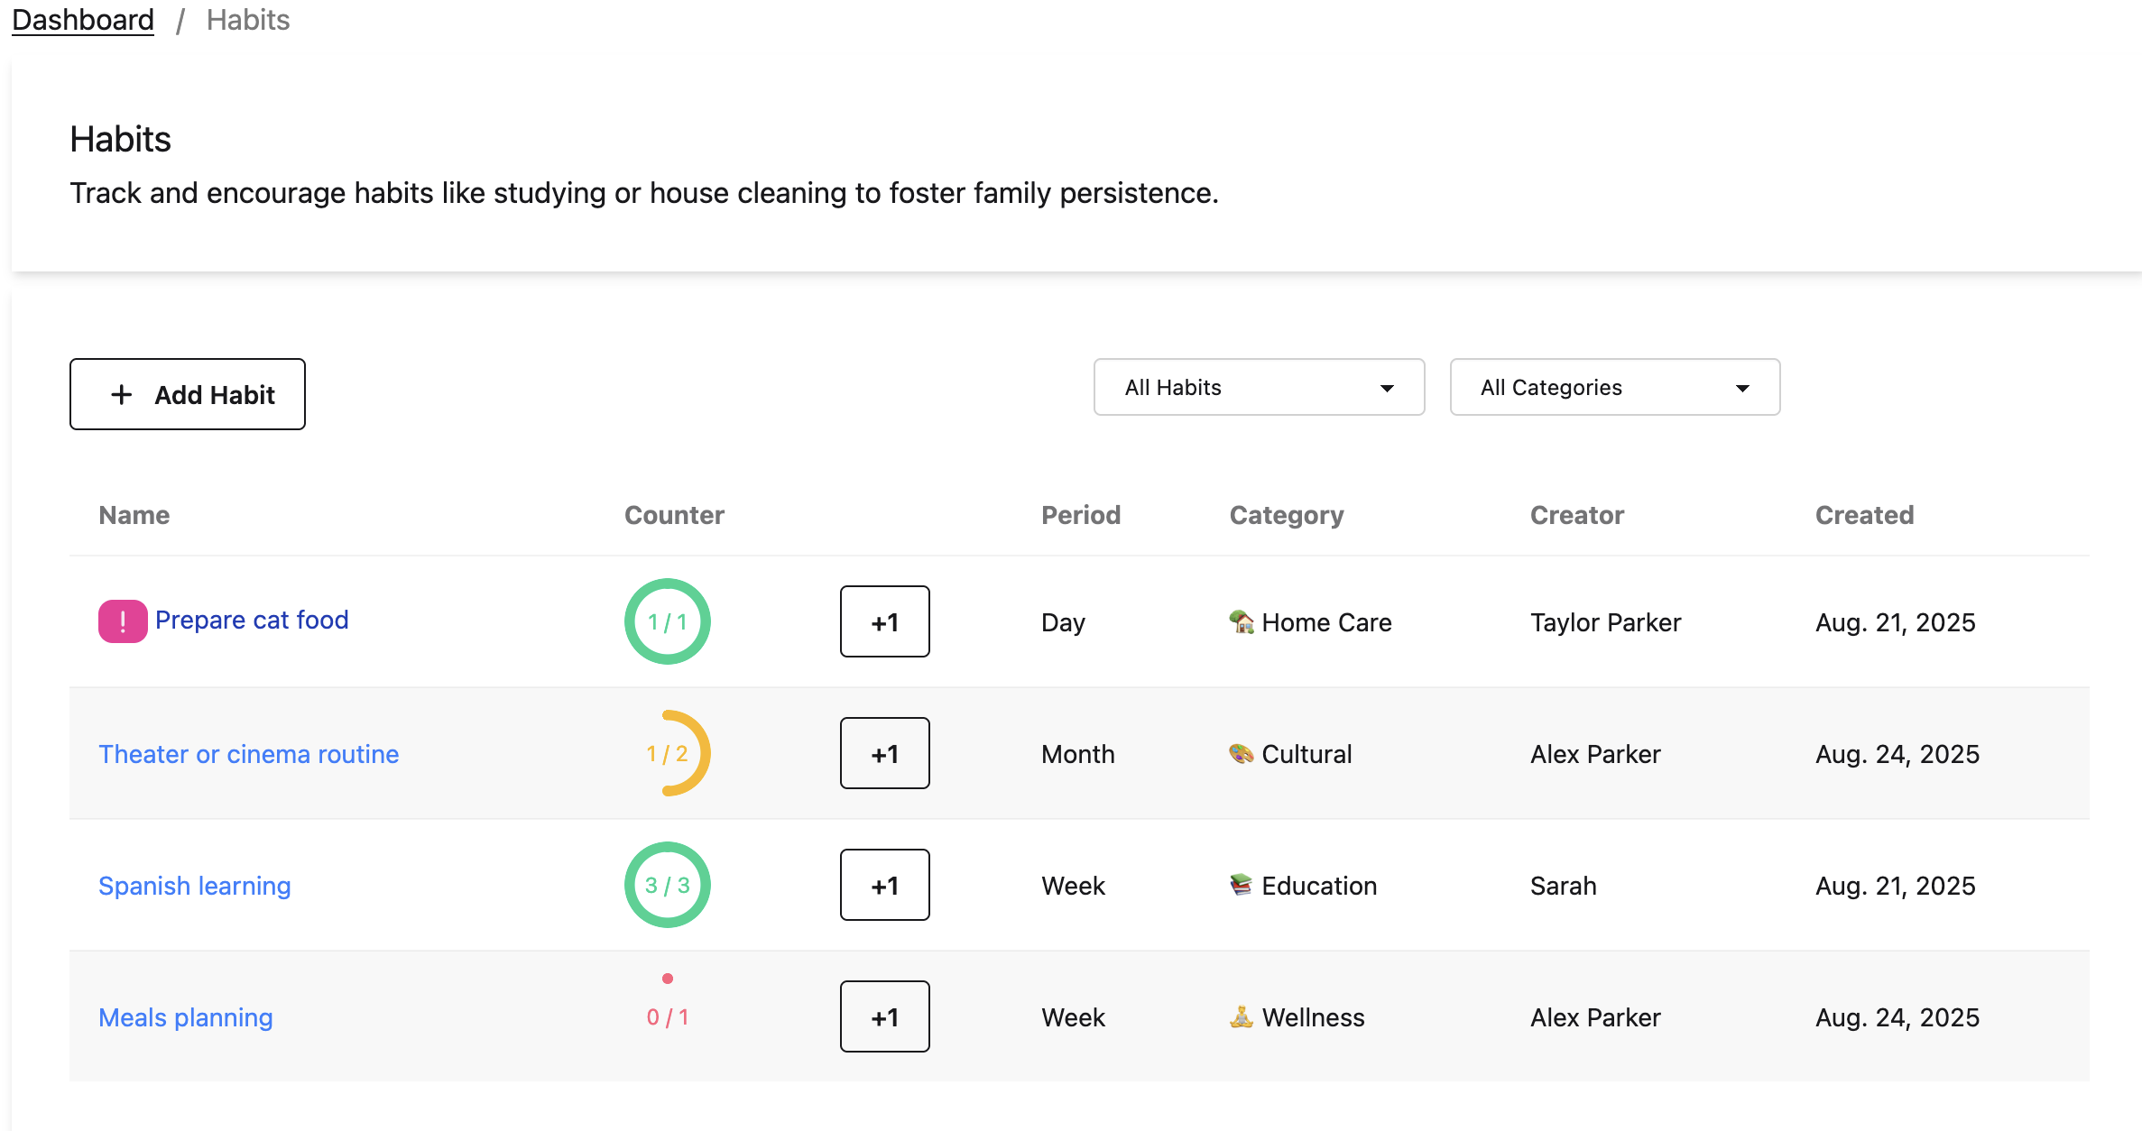The width and height of the screenshot is (2142, 1131).
Task: Add one to Meals planning counter
Action: pos(884,1016)
